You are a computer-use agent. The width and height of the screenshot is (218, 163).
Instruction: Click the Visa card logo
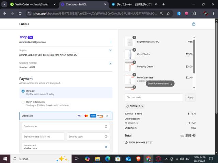[x=79, y=116]
